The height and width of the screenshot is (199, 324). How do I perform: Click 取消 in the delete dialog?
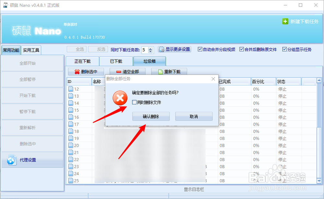[x=194, y=116]
